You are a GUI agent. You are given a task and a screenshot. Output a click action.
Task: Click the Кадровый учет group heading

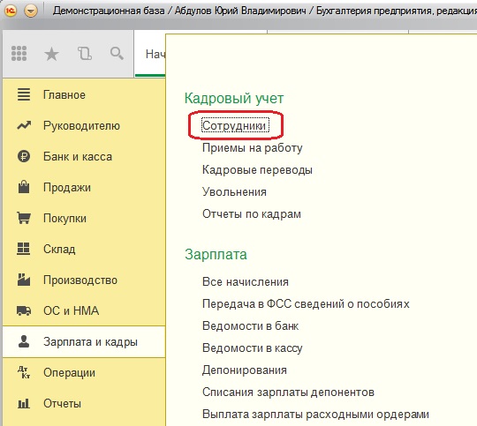tap(234, 98)
